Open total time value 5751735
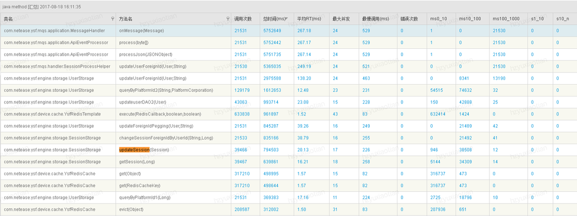 [272, 55]
